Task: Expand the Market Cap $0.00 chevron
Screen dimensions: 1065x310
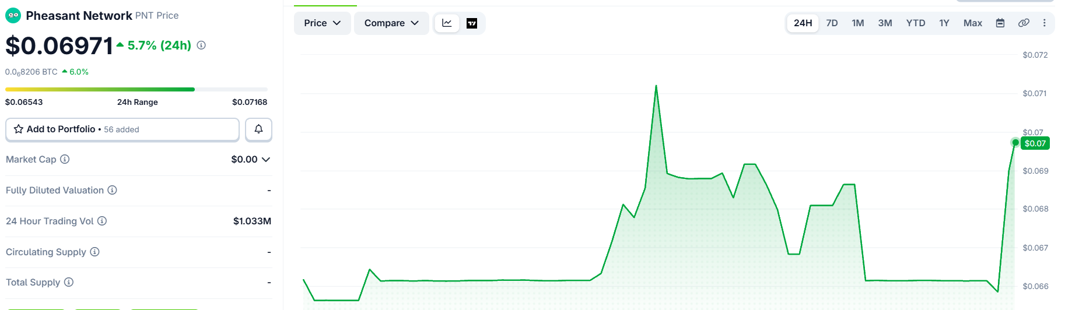Action: click(x=266, y=159)
